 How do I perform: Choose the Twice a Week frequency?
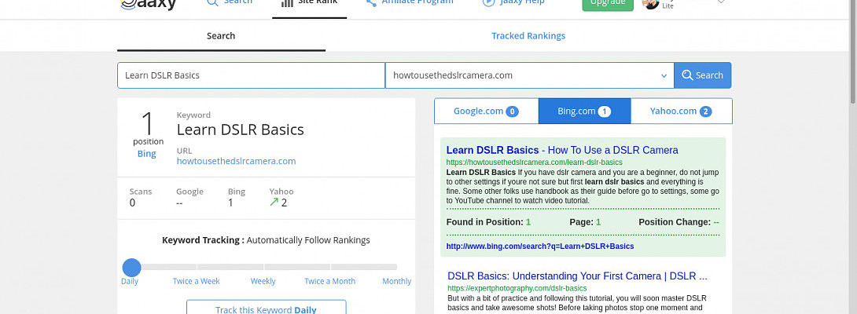197,281
